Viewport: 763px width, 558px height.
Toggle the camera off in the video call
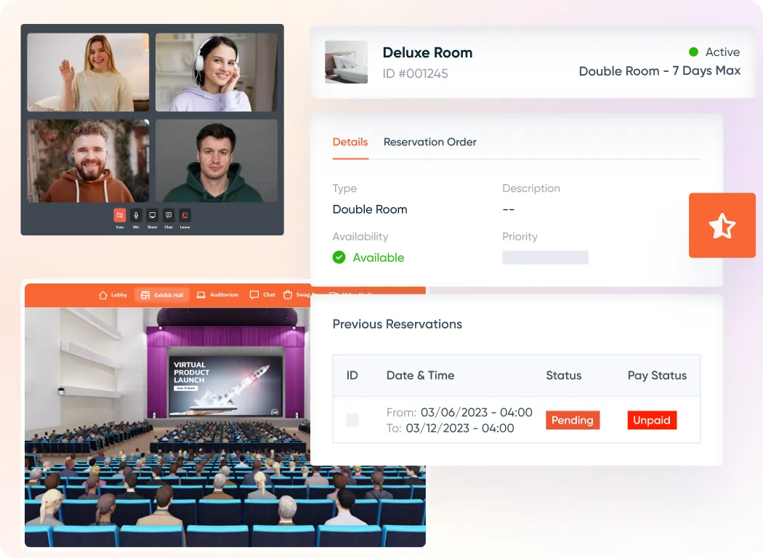click(119, 215)
